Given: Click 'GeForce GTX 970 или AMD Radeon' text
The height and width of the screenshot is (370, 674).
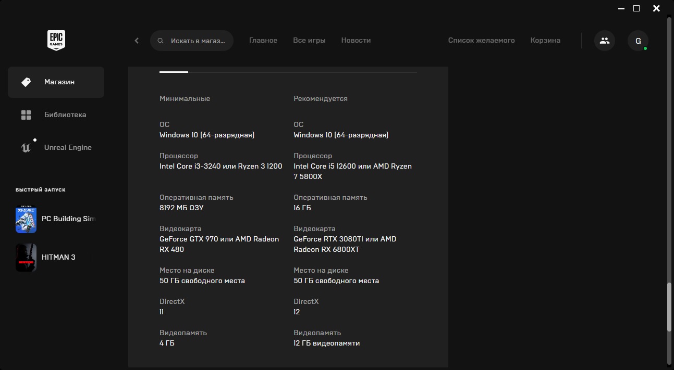Looking at the screenshot, I should [219, 239].
